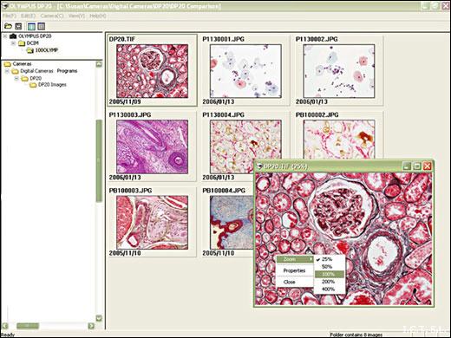This screenshot has height=338, width=451.
Task: Click the Cameras folder icon
Action: (x=7, y=64)
